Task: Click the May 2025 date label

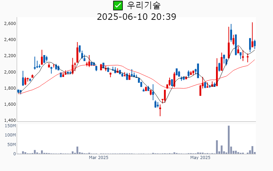Action: click(200, 158)
